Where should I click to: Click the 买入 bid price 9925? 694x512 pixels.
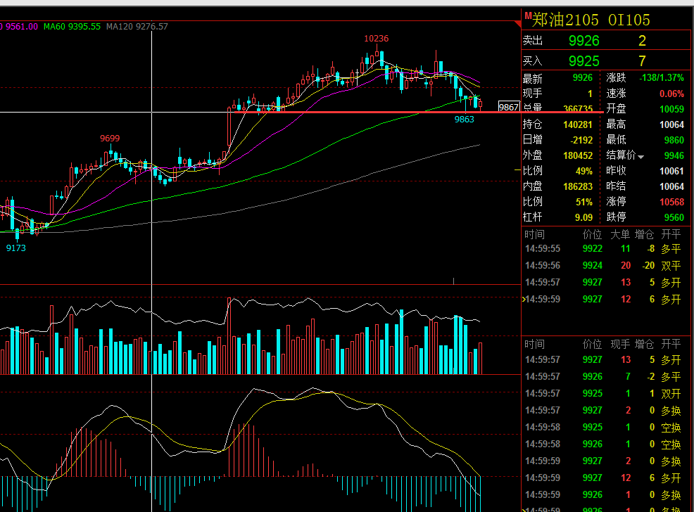[583, 61]
